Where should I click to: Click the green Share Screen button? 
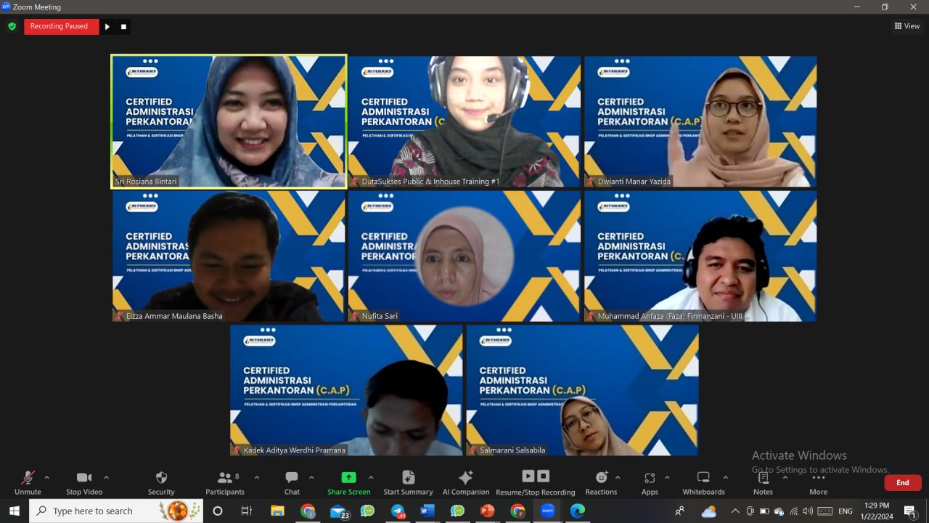pyautogui.click(x=349, y=483)
